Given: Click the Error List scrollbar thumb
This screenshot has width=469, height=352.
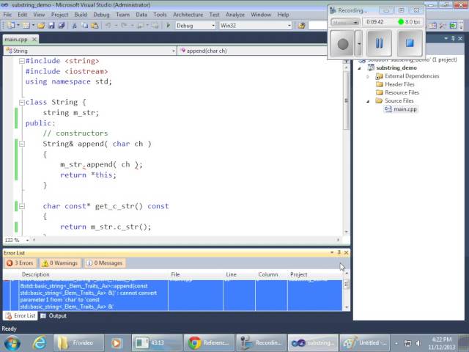Looking at the screenshot, I should [346, 284].
